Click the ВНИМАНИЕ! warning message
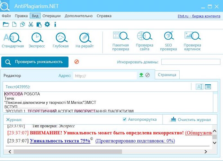The width and height of the screenshot is (223, 161). pyautogui.click(x=107, y=133)
